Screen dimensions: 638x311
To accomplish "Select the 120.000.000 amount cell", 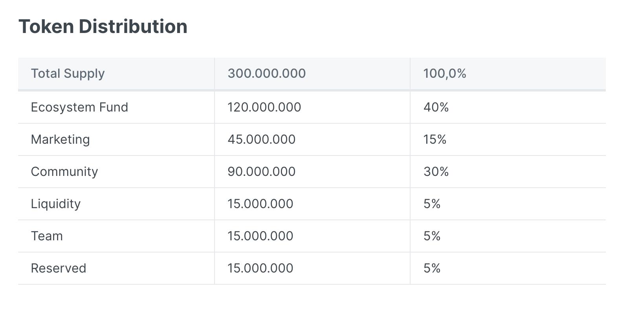I will (264, 107).
